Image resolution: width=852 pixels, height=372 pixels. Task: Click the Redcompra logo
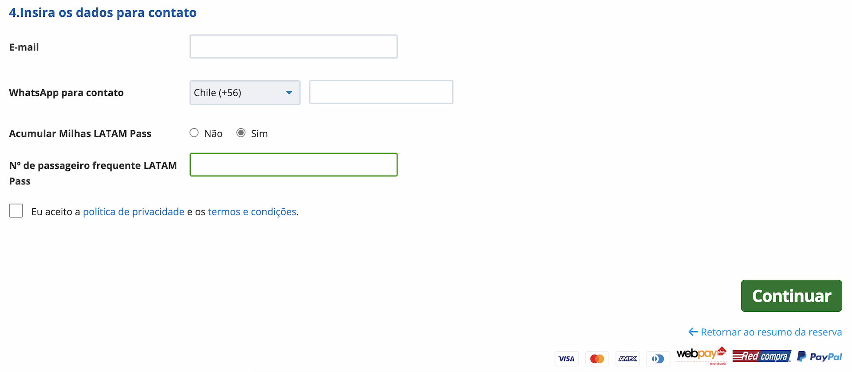761,356
